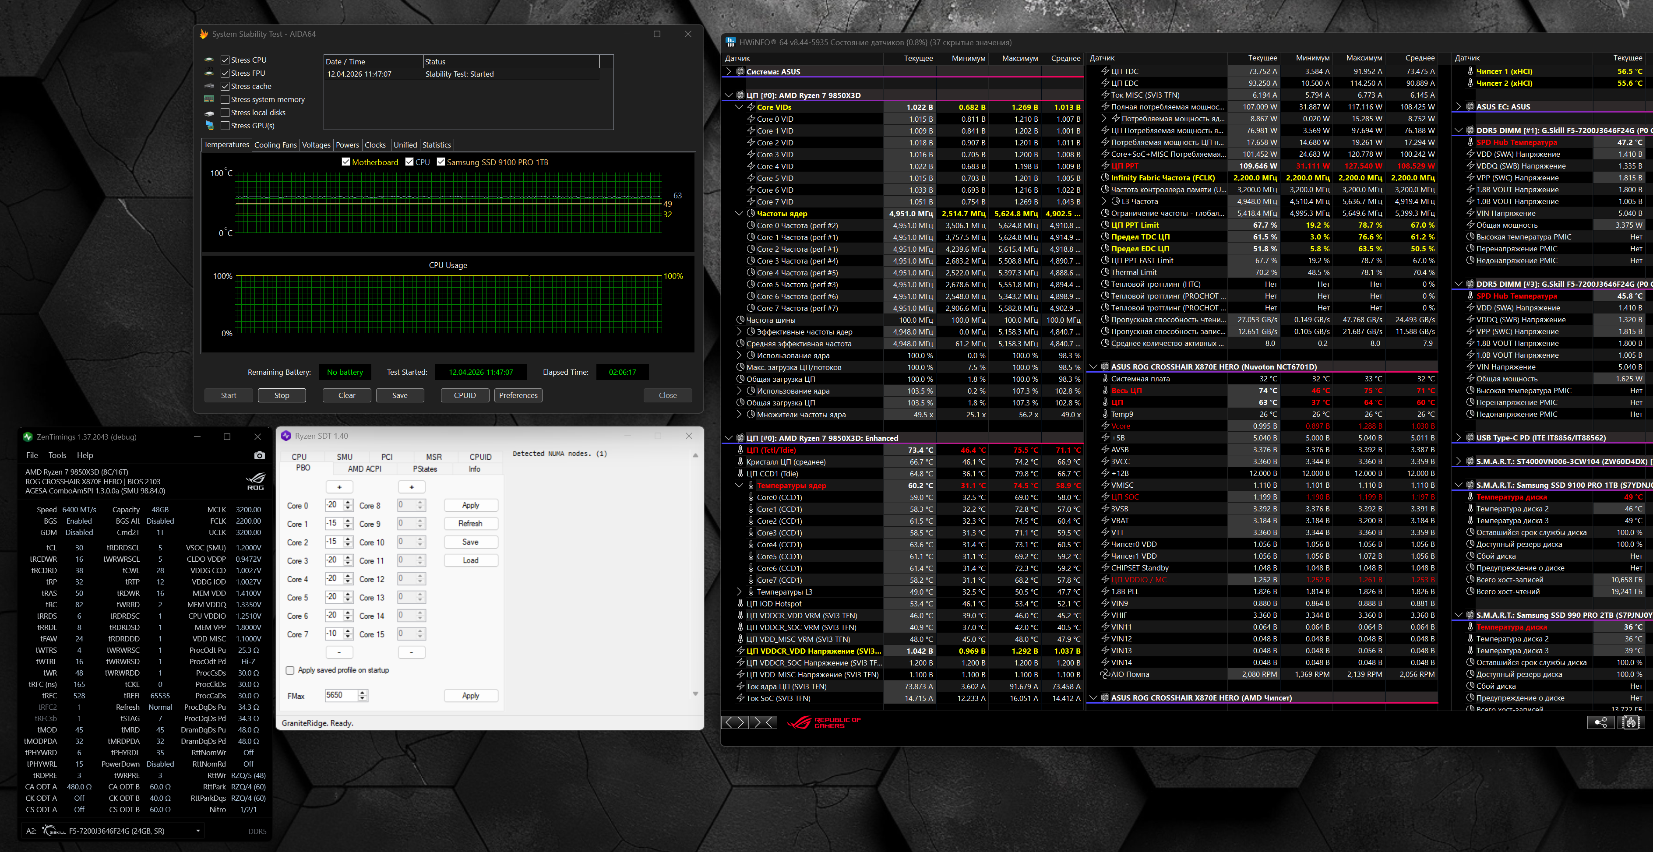This screenshot has width=1653, height=852.
Task: Switch to the Cooling Fans tab
Action: coord(275,145)
